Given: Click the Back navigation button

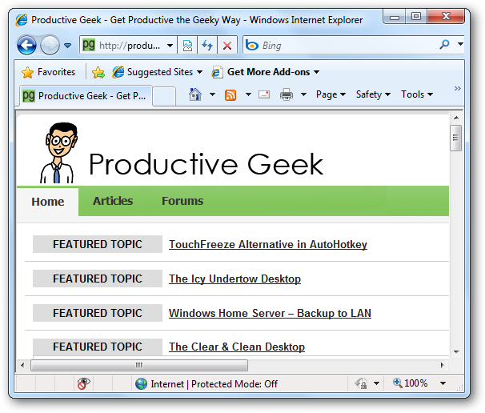Looking at the screenshot, I should pos(26,45).
